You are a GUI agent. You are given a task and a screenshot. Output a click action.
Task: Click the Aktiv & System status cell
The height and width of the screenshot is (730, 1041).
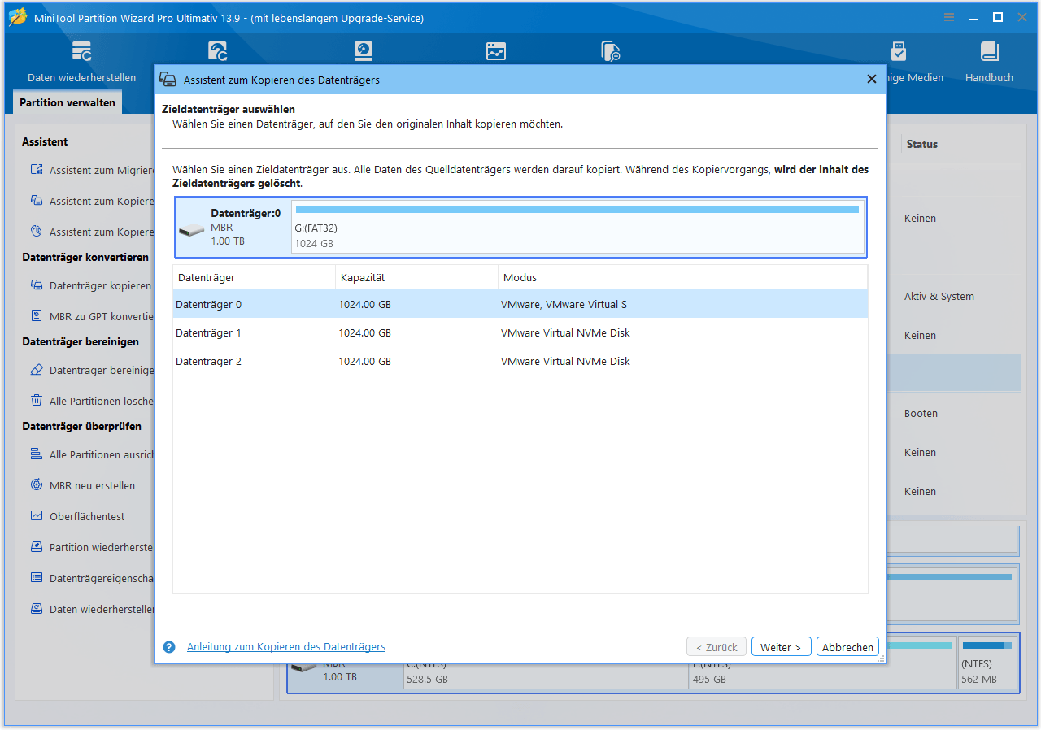click(939, 297)
